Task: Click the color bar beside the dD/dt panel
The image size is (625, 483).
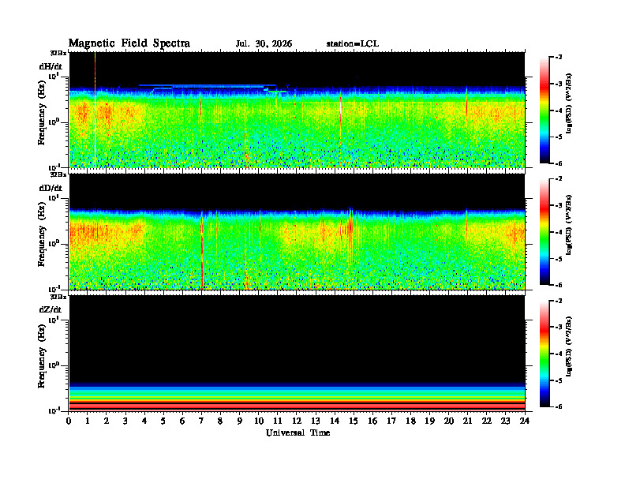Action: pyautogui.click(x=544, y=232)
